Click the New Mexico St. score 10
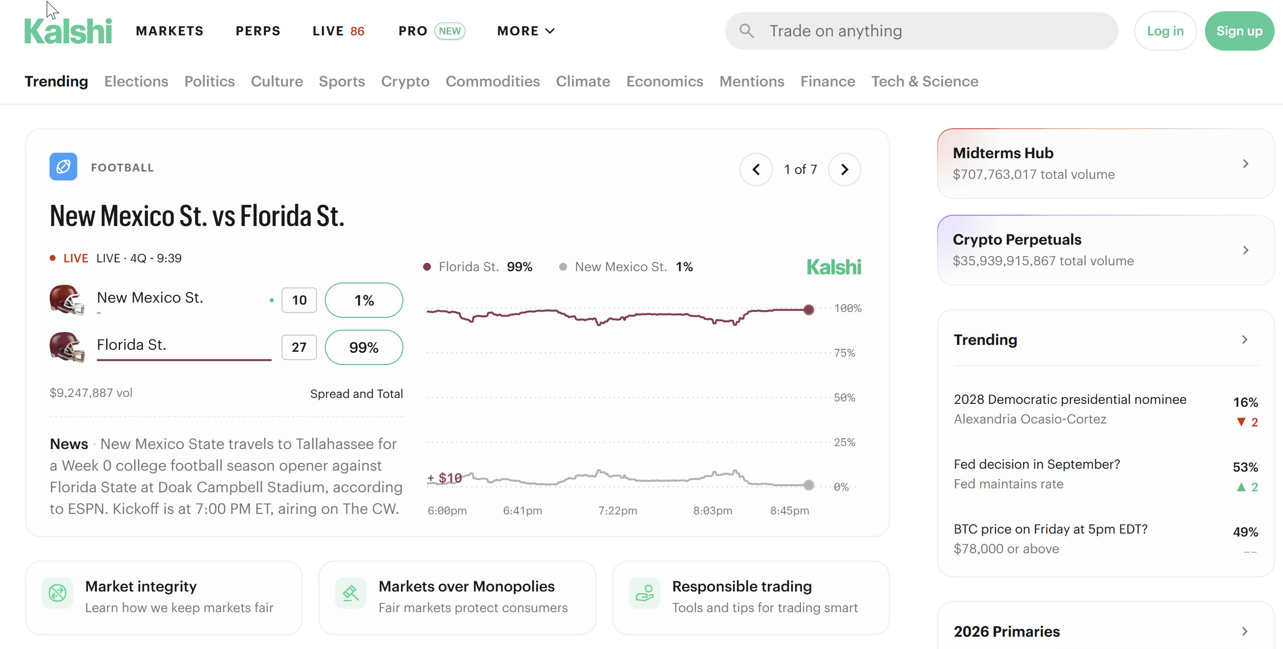The image size is (1283, 649). point(299,300)
